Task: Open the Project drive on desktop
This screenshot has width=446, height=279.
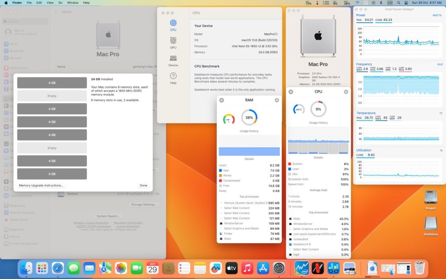Action: pos(430,200)
